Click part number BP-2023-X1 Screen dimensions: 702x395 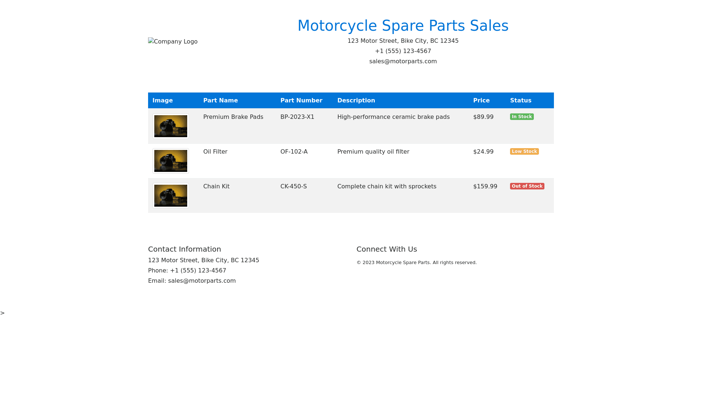297,117
